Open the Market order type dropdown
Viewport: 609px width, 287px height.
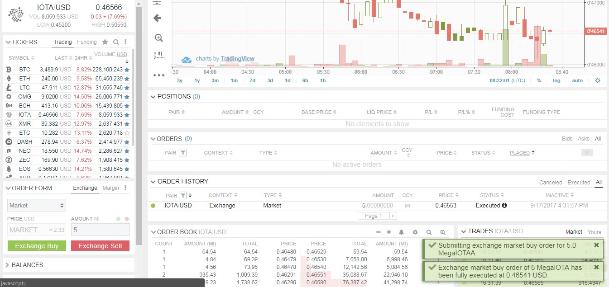point(36,205)
